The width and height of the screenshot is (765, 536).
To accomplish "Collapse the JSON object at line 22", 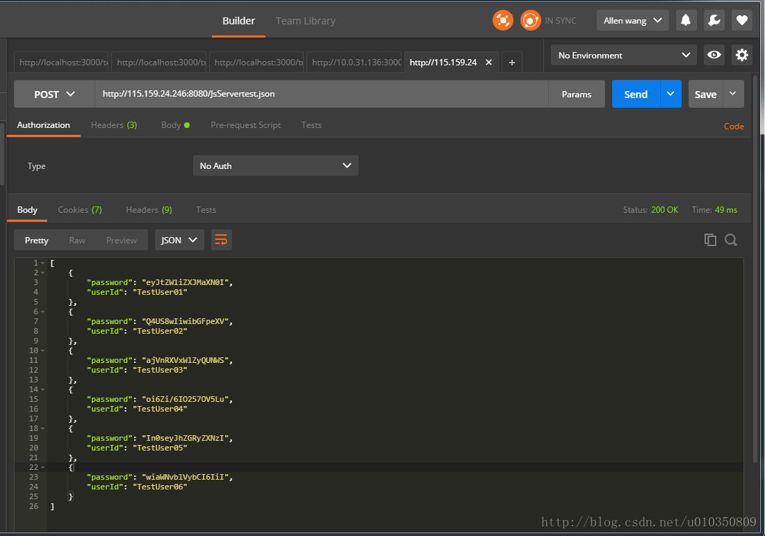I will tap(43, 468).
